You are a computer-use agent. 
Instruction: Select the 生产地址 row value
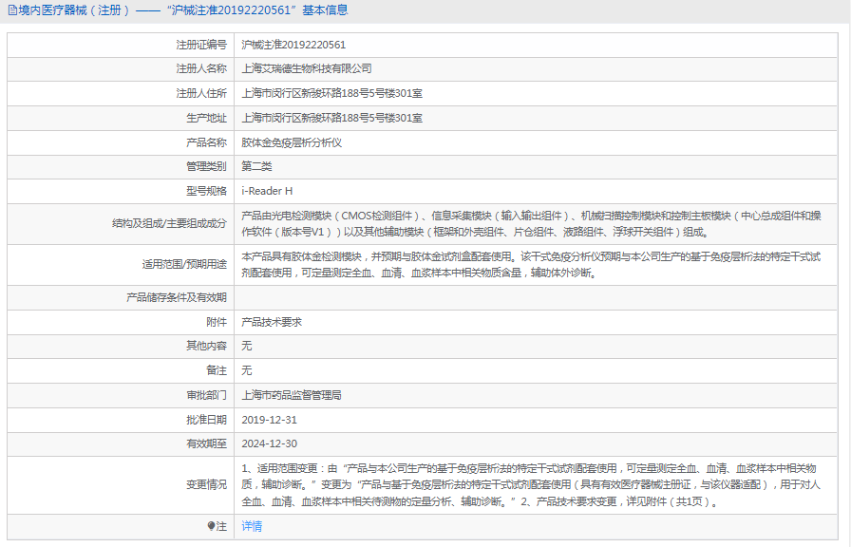333,118
